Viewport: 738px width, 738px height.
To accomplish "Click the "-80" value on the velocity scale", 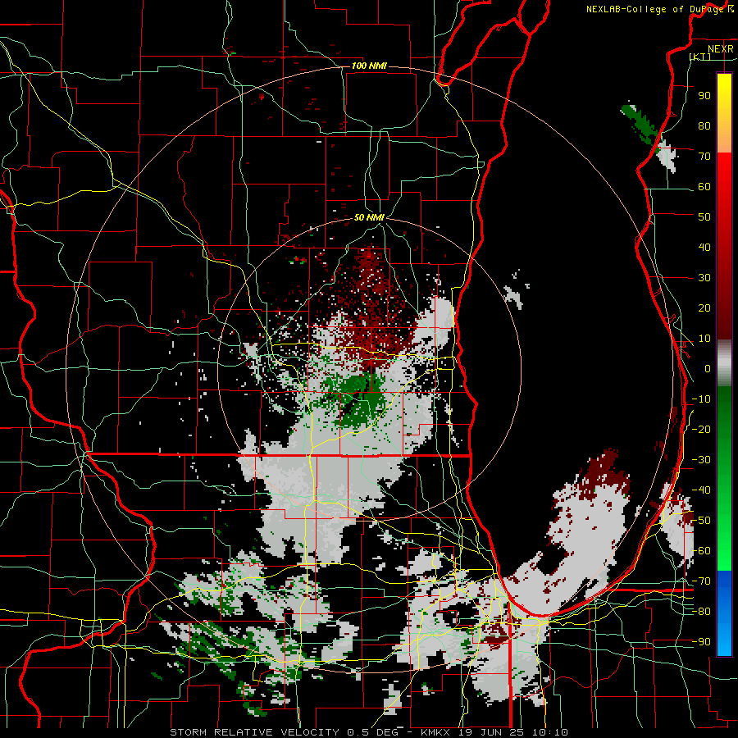I will click(701, 612).
